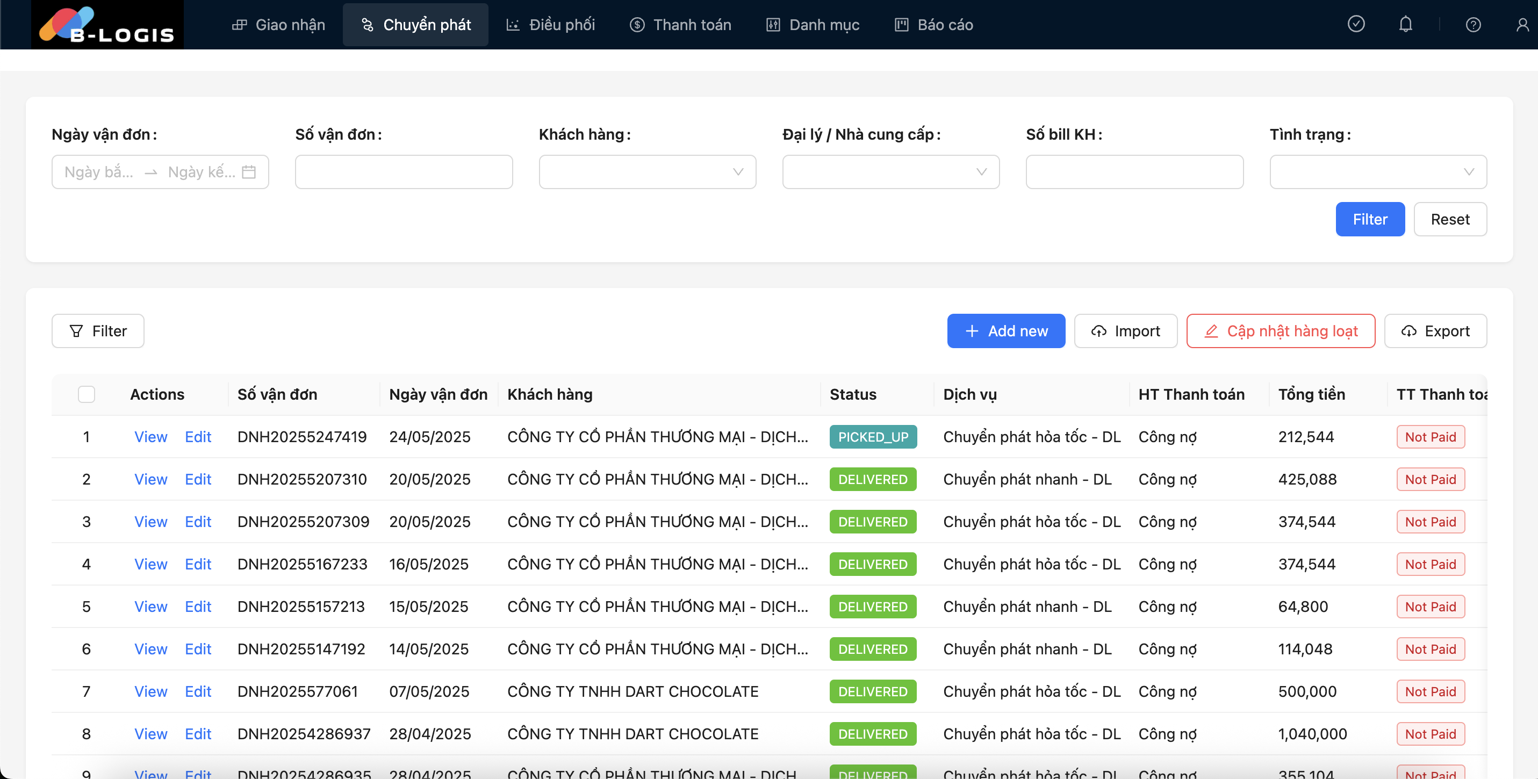Viewport: 1538px width, 779px height.
Task: Edit order DNH20255157213
Action: (x=198, y=607)
